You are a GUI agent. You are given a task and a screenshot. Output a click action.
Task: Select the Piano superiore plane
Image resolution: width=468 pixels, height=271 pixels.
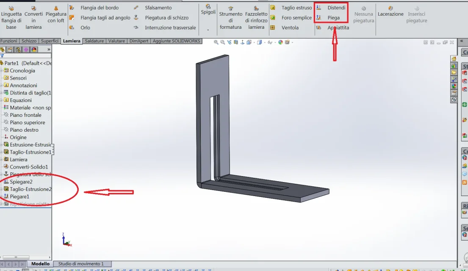(24, 123)
